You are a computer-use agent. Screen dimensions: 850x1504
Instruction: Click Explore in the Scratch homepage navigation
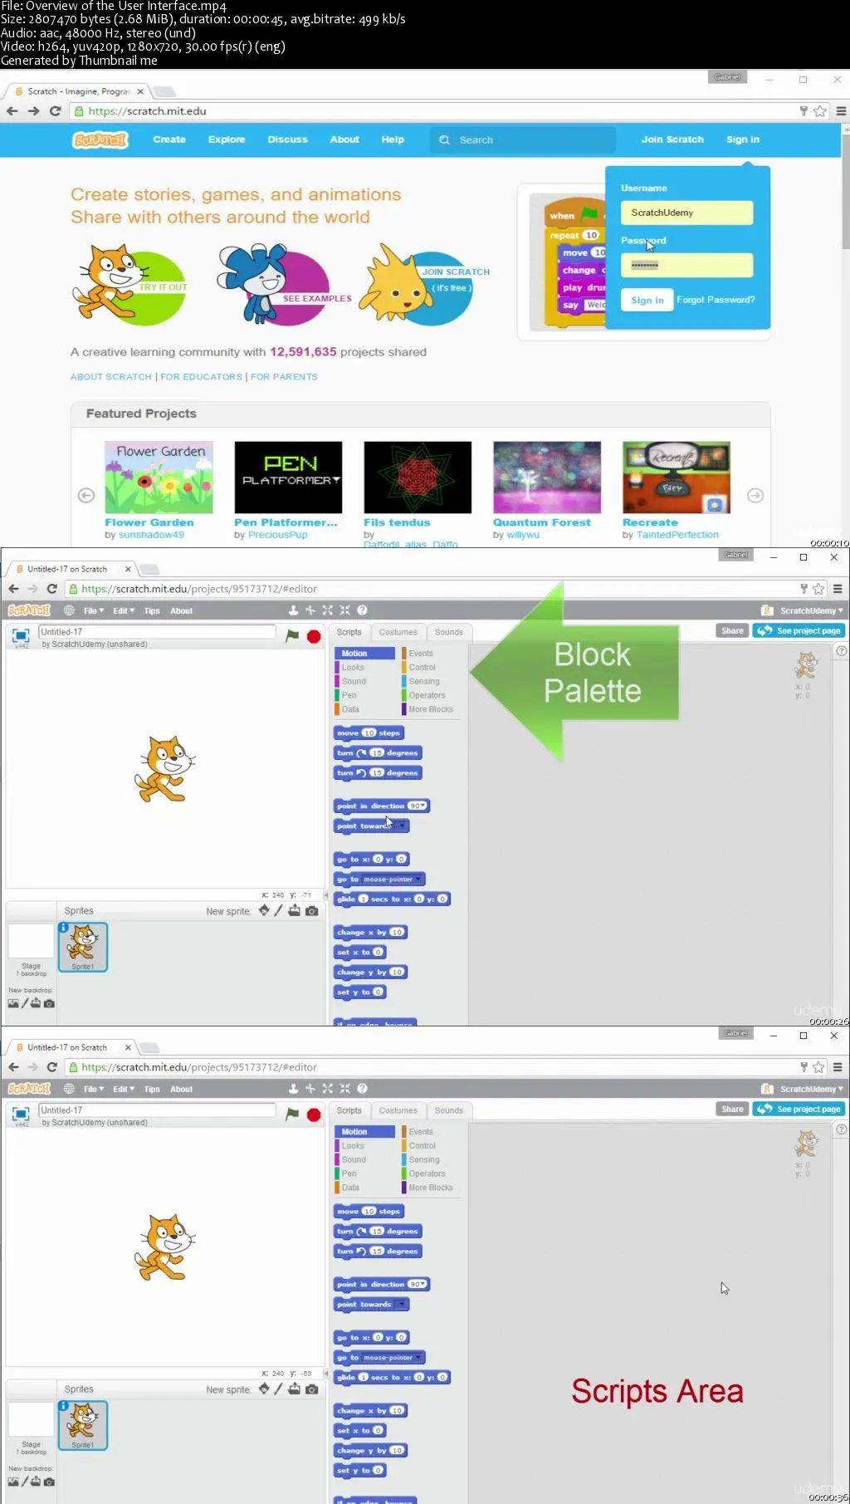[x=227, y=140]
